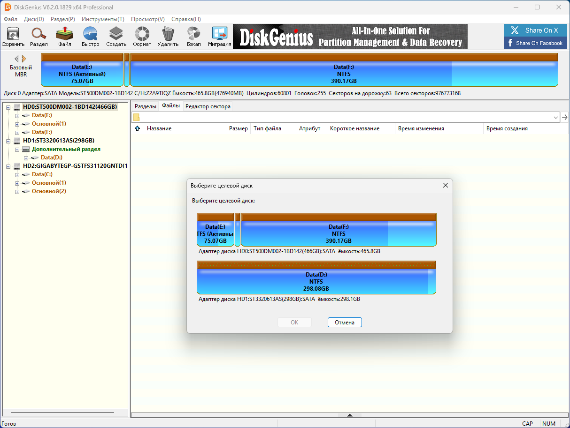Choose HD1 Data(D:) disk in dialog
The image size is (570, 428).
tap(316, 278)
